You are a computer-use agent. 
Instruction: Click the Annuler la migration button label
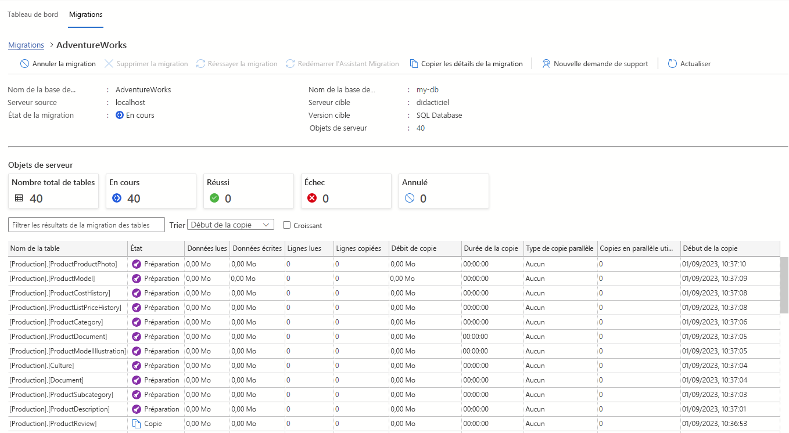pos(64,64)
